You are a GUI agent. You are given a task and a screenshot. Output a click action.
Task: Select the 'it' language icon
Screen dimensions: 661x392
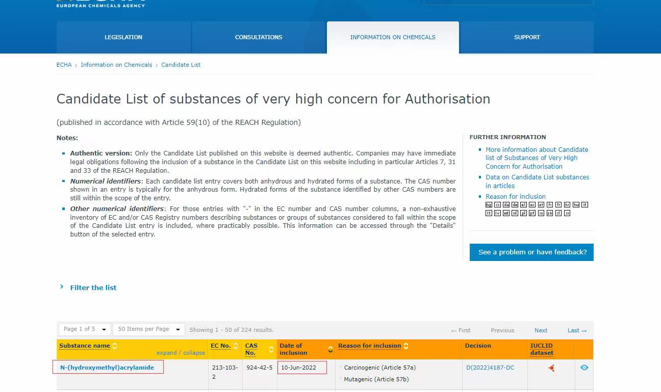(584, 205)
